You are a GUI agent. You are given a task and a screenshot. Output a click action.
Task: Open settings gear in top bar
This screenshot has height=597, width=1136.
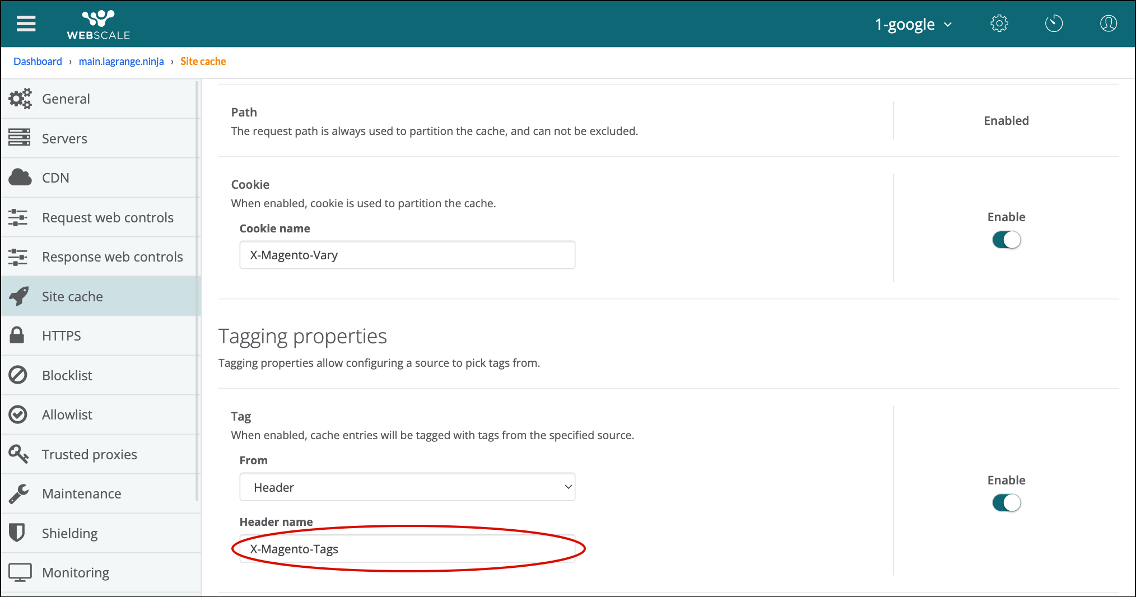[999, 24]
